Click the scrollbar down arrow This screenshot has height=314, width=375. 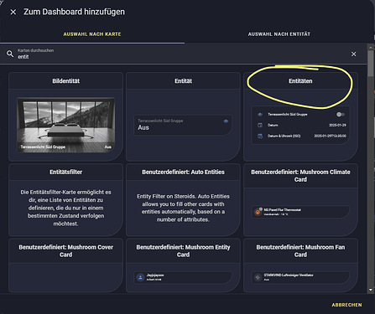click(x=371, y=290)
